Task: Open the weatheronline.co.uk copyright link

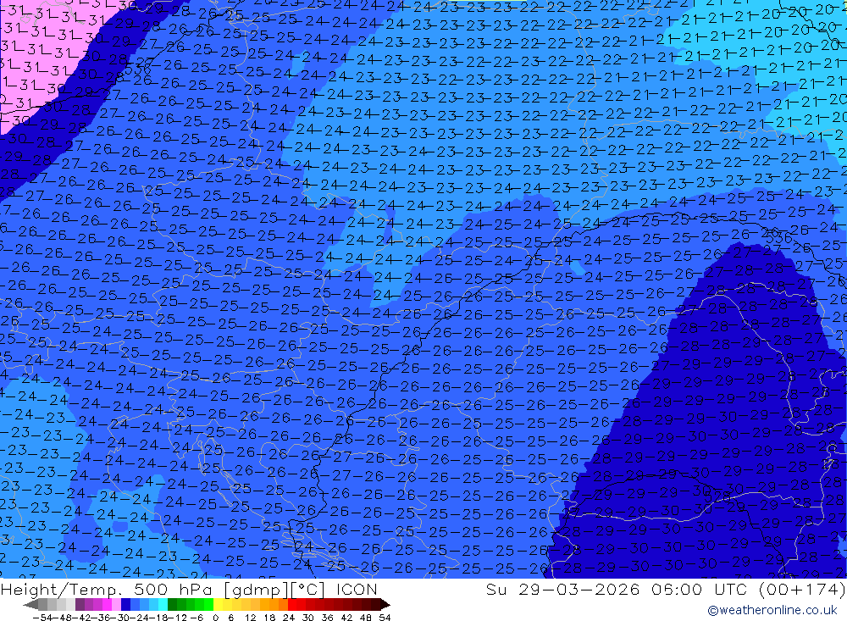Action: pos(772,610)
